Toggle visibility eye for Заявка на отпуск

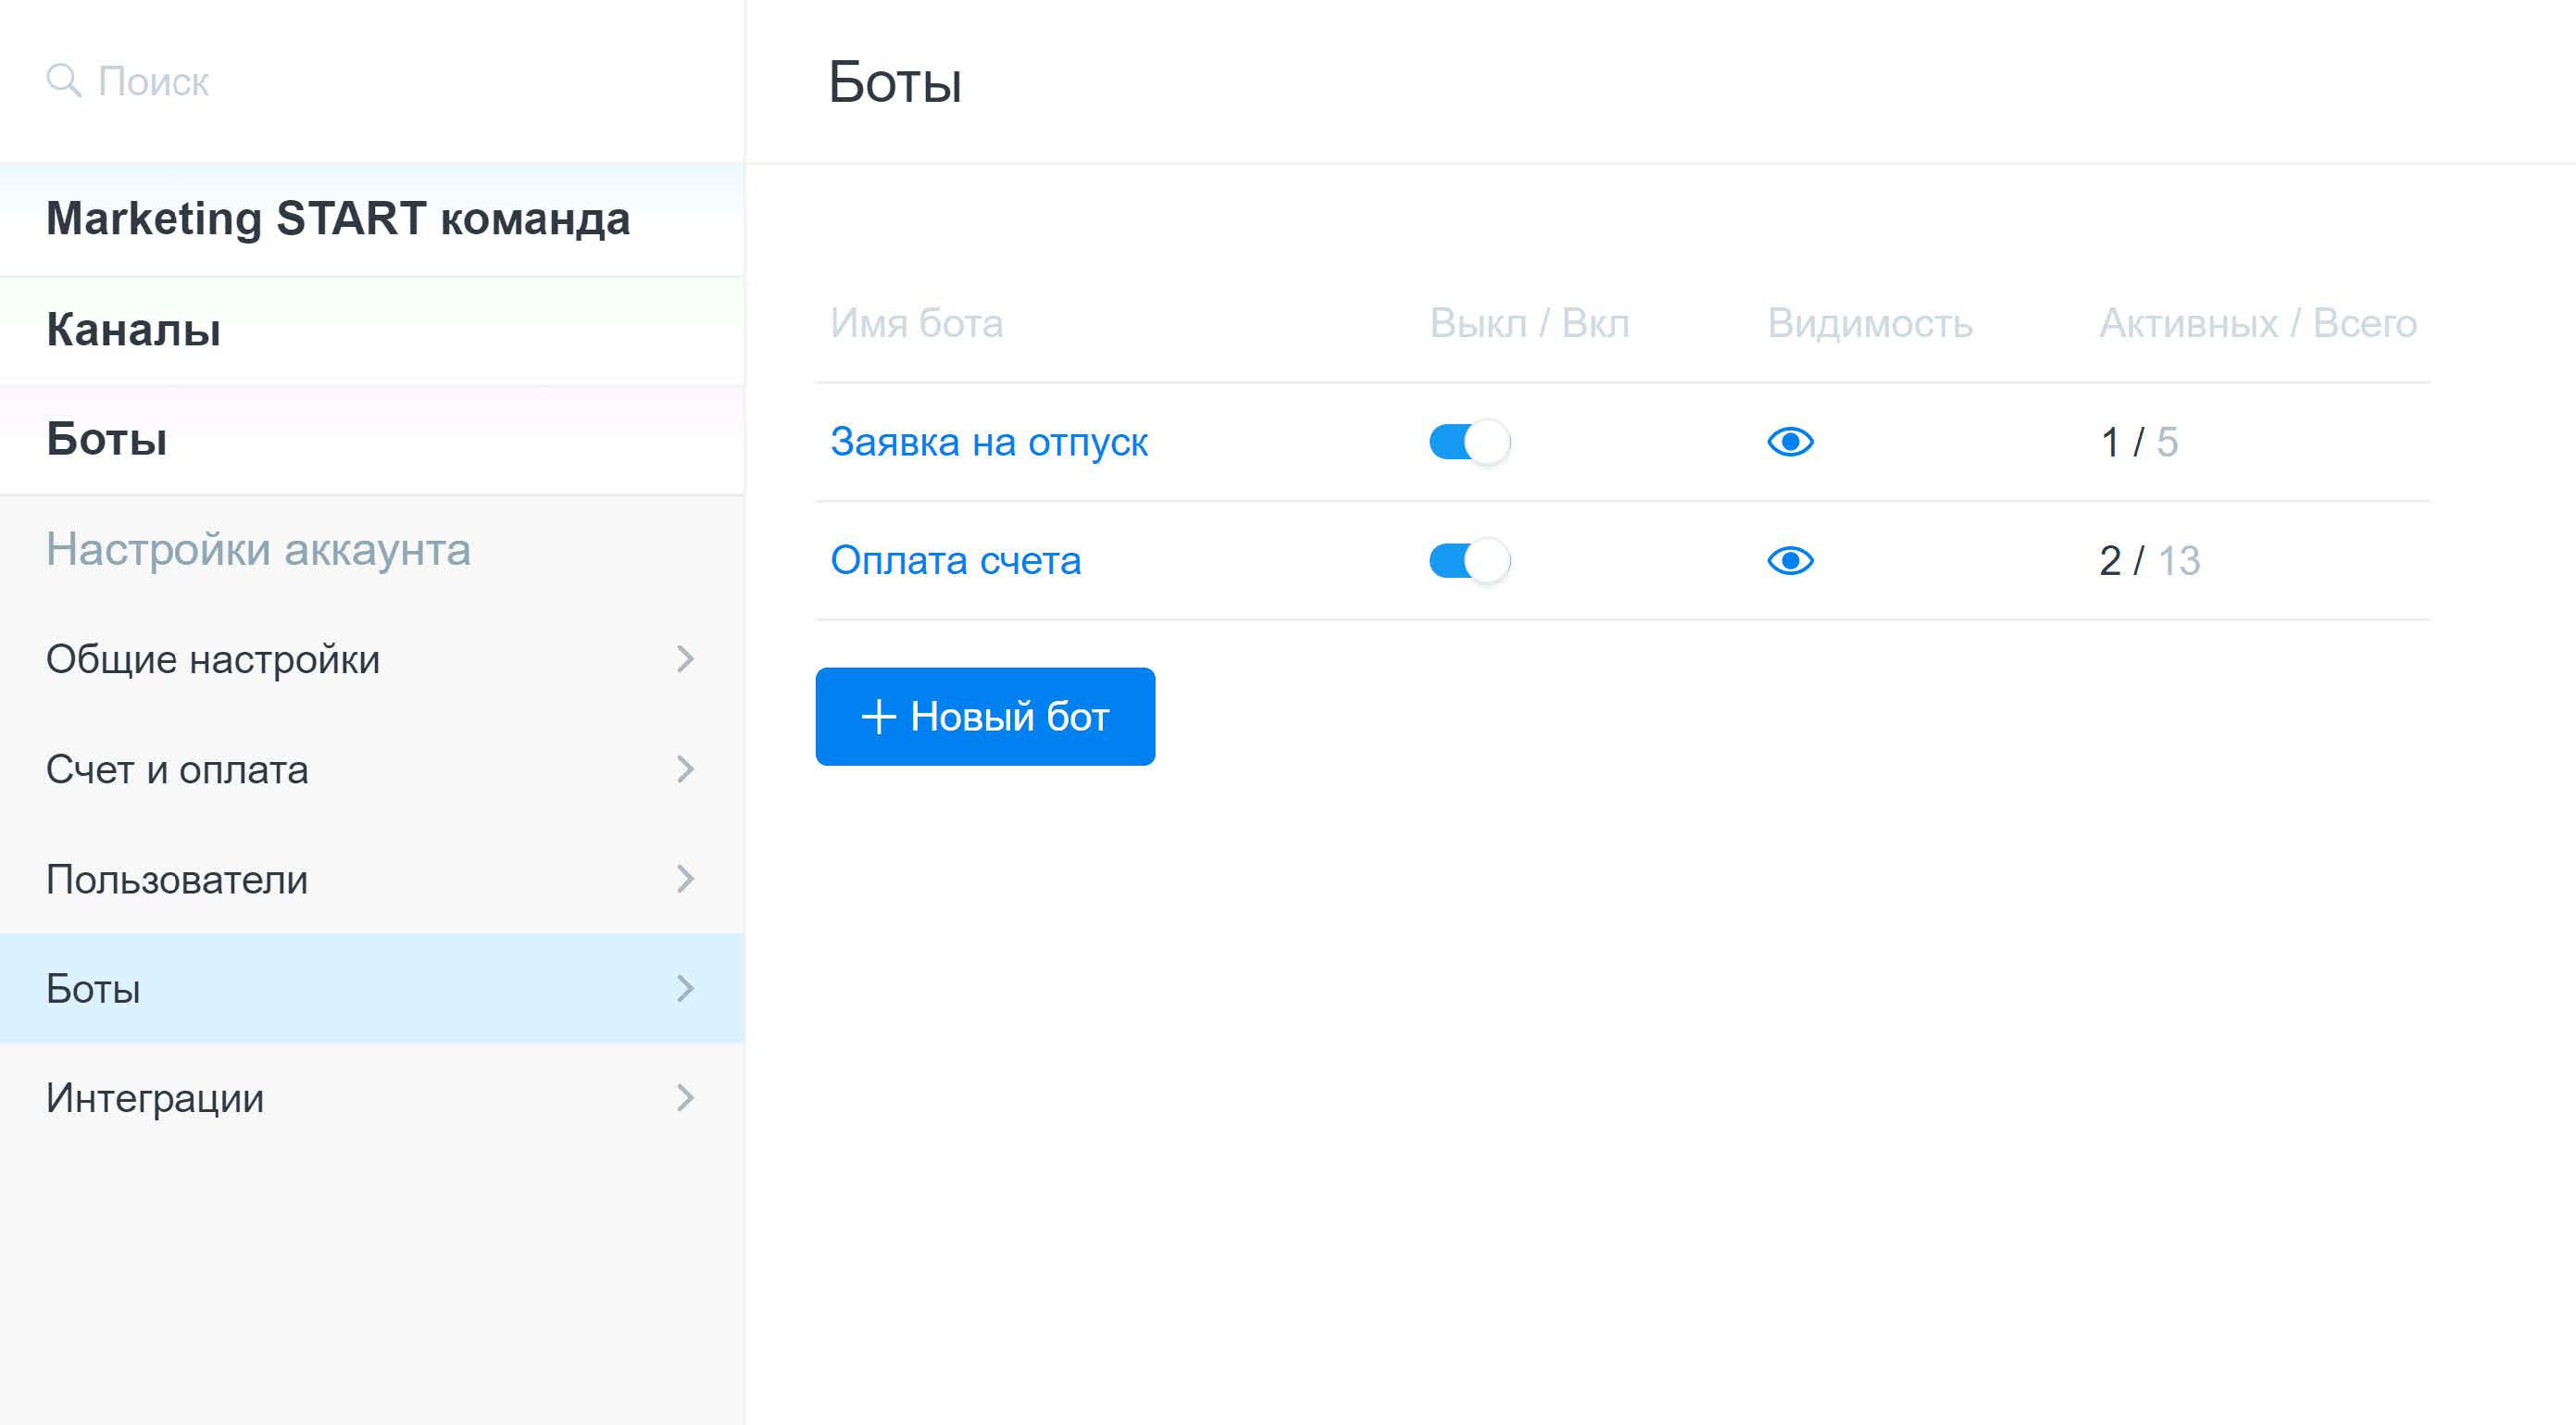(1789, 441)
